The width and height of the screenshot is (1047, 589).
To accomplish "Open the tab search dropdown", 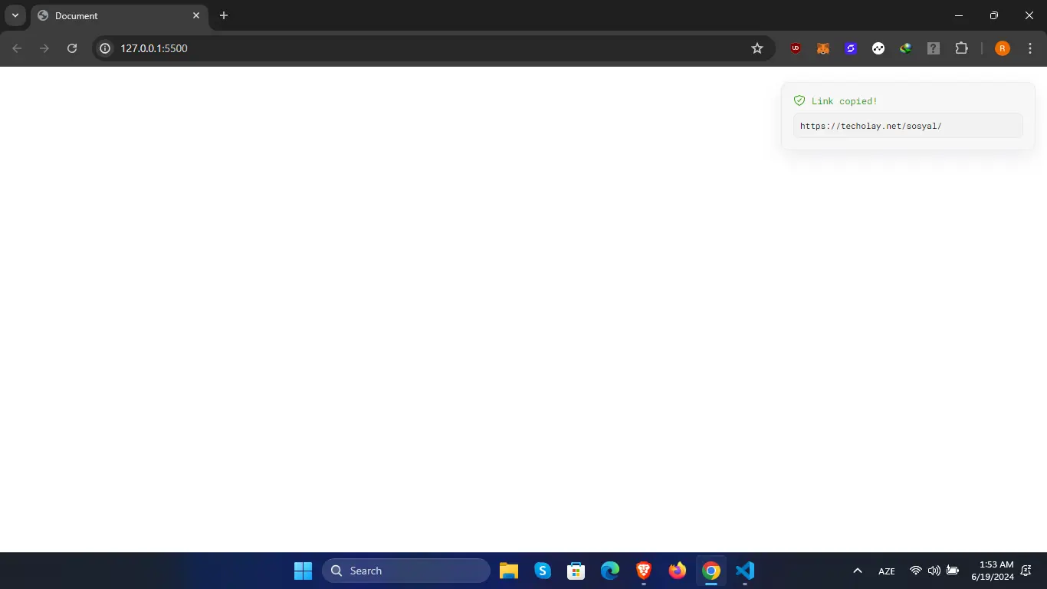I will (x=15, y=15).
